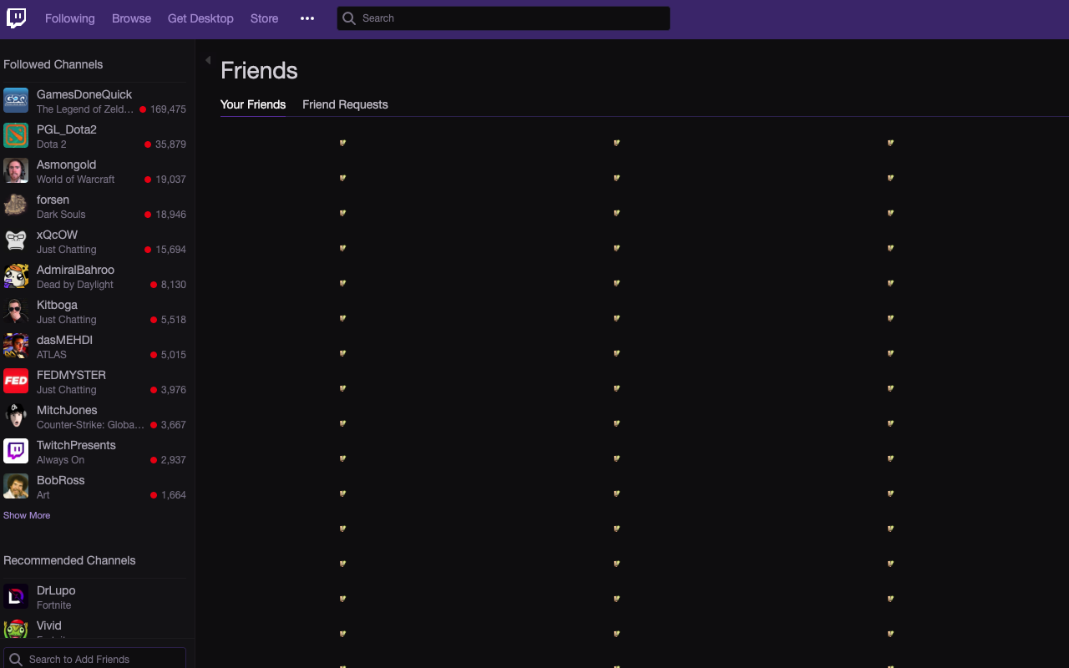Select the BobRoss channel avatar

(15, 486)
